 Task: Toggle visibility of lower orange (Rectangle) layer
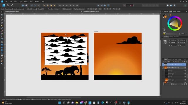pyautogui.click(x=185, y=80)
